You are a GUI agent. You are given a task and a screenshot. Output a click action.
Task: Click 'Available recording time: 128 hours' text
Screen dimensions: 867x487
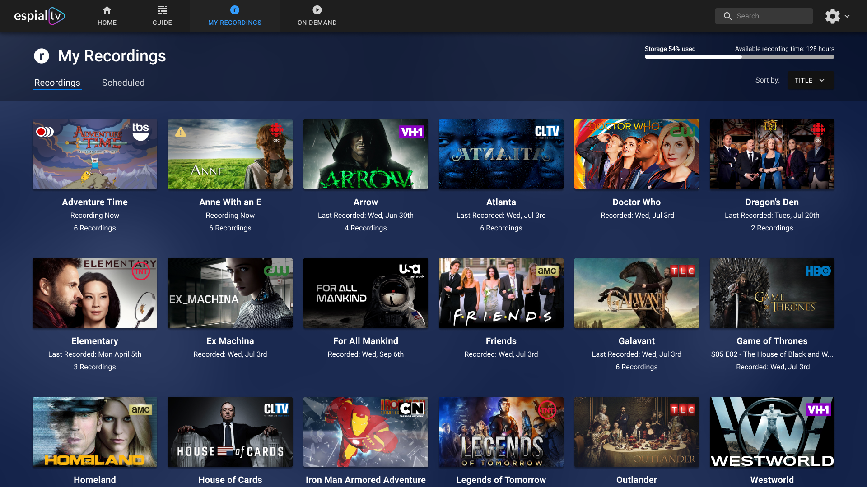784,49
